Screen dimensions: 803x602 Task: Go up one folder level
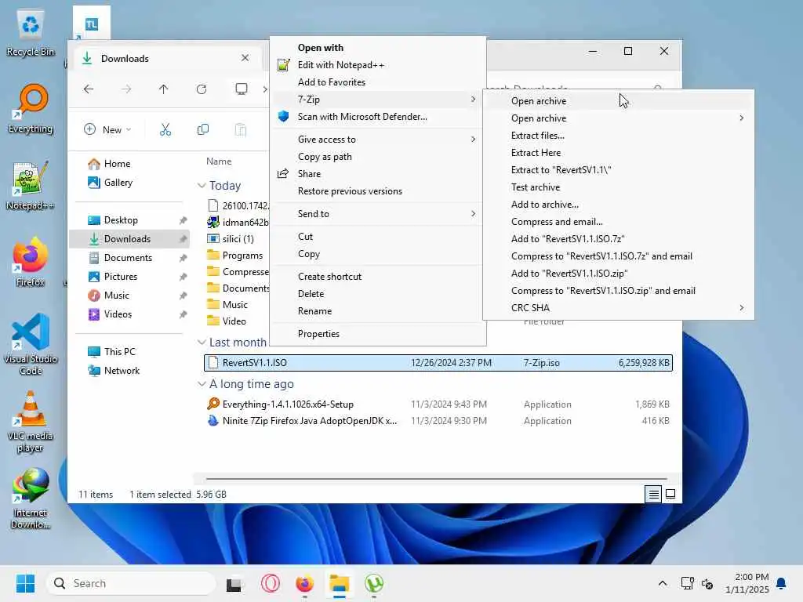coord(163,89)
